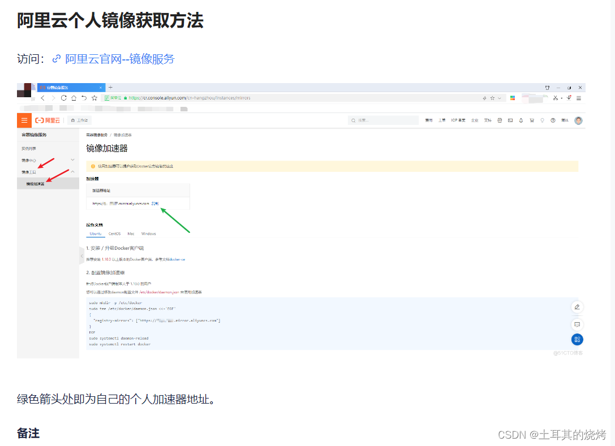Click the blue copy link after accelerator URL
Viewport: 615px width, 446px height.
pyautogui.click(x=155, y=203)
